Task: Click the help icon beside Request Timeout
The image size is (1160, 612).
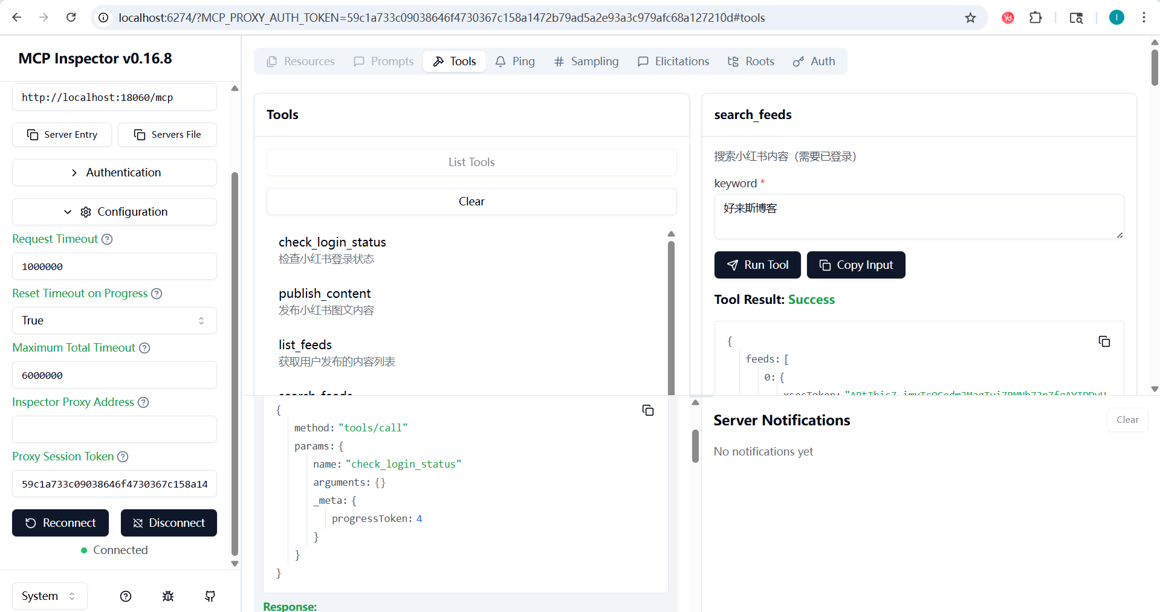Action: pos(107,239)
